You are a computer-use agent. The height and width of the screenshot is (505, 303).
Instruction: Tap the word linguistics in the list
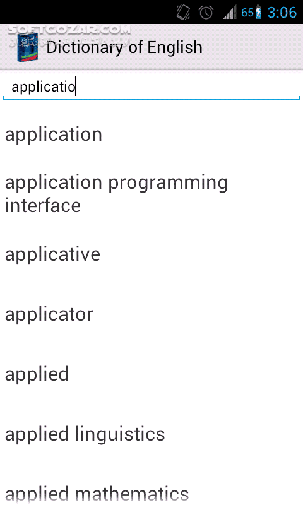120,434
